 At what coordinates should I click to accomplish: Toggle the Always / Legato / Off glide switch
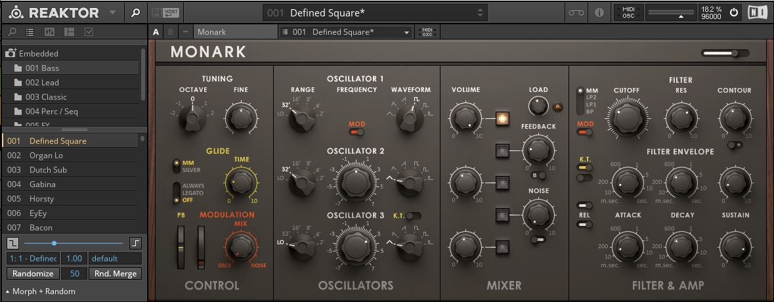tap(176, 193)
